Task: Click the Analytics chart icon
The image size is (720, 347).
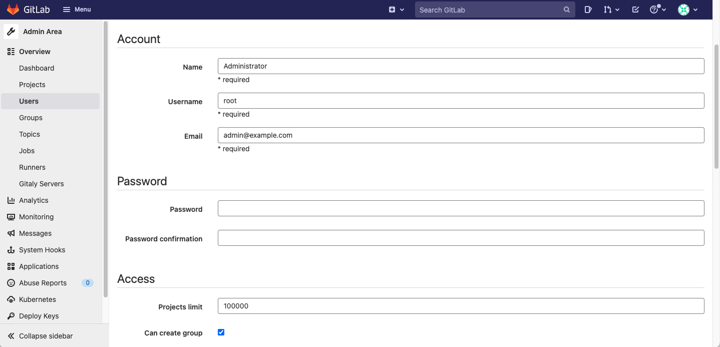Action: [x=11, y=200]
